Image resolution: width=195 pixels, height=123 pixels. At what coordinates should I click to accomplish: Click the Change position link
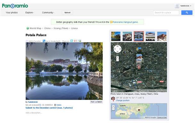click(123, 101)
